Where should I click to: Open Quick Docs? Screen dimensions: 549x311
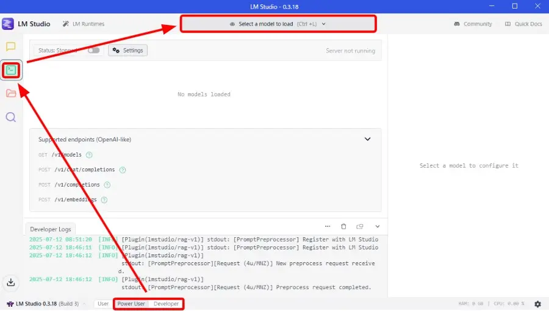(523, 24)
